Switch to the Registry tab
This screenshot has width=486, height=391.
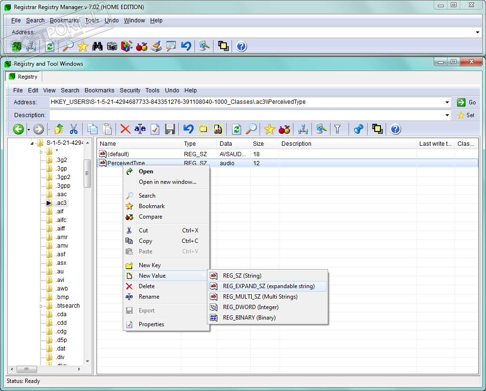24,77
